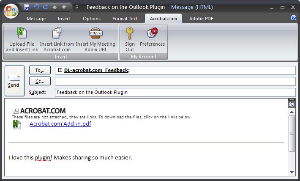This screenshot has height=181, width=300.
Task: Click the To... button
Action: pos(40,70)
